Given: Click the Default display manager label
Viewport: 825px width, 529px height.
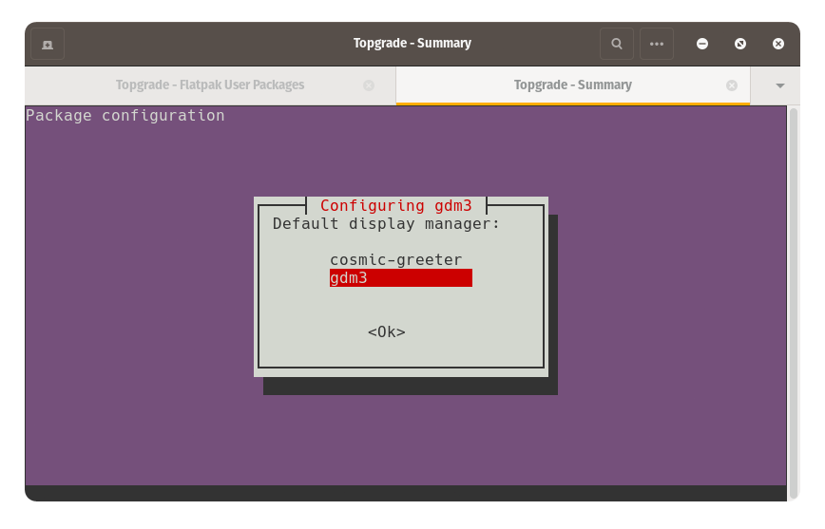Looking at the screenshot, I should [386, 224].
